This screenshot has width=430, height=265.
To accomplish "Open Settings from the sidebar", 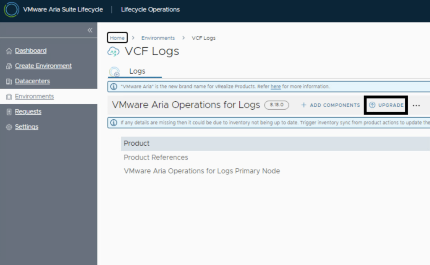I will coord(26,127).
